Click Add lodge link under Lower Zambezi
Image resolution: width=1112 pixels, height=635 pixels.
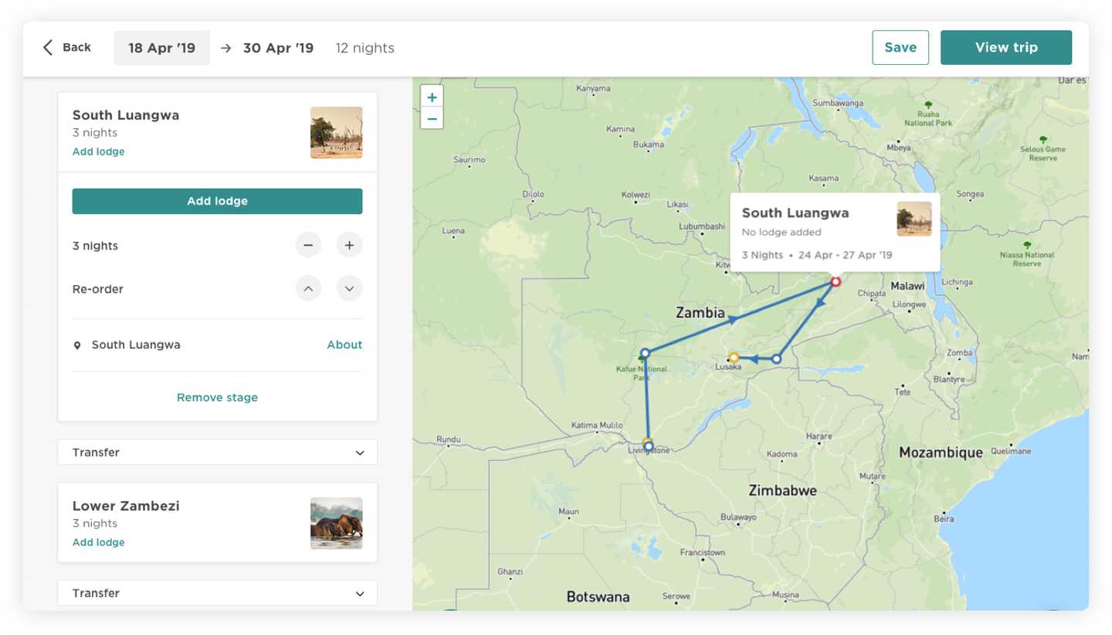98,542
